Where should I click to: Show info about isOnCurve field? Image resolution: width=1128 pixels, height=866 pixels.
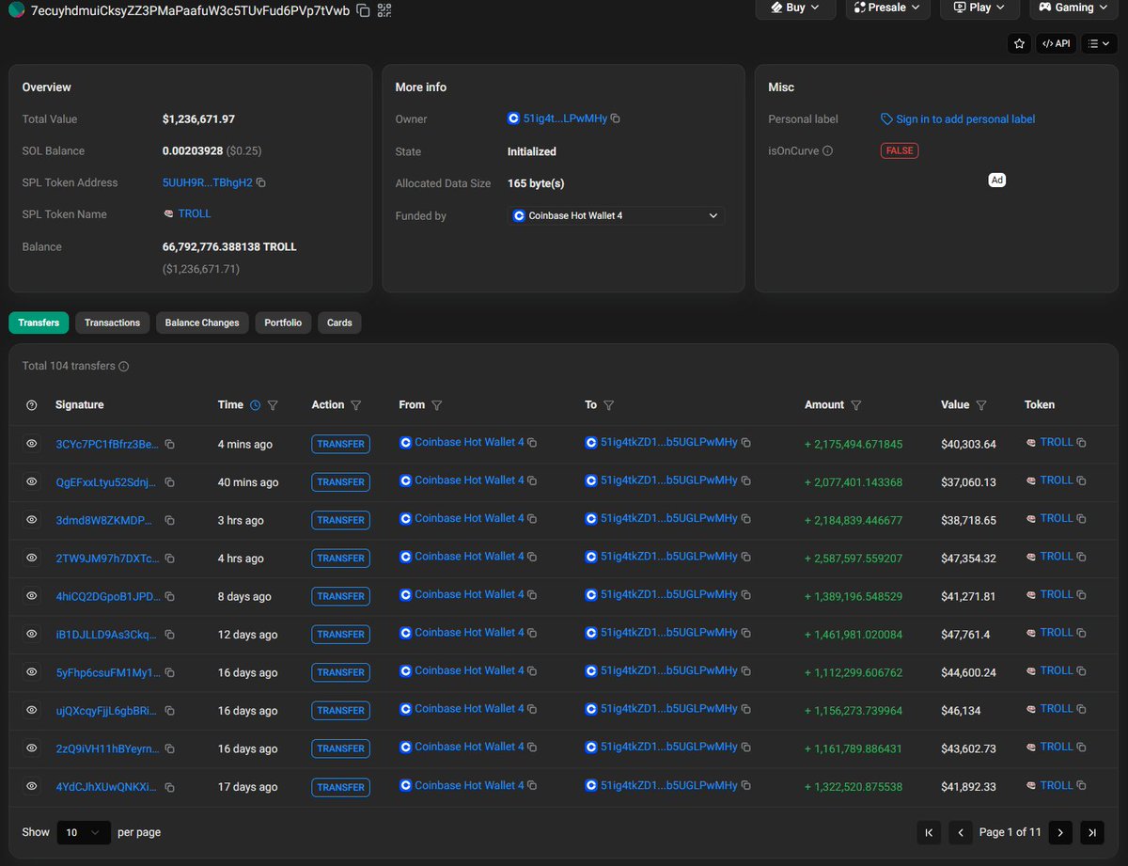coord(827,150)
